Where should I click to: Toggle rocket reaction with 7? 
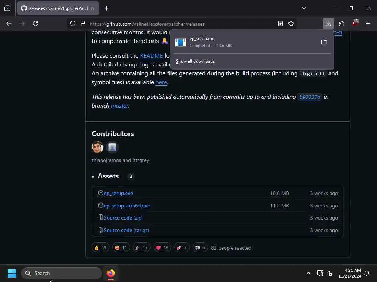tap(182, 248)
